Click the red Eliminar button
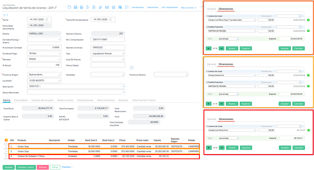Image resolution: width=314 pixels, height=170 pixels. point(43,167)
